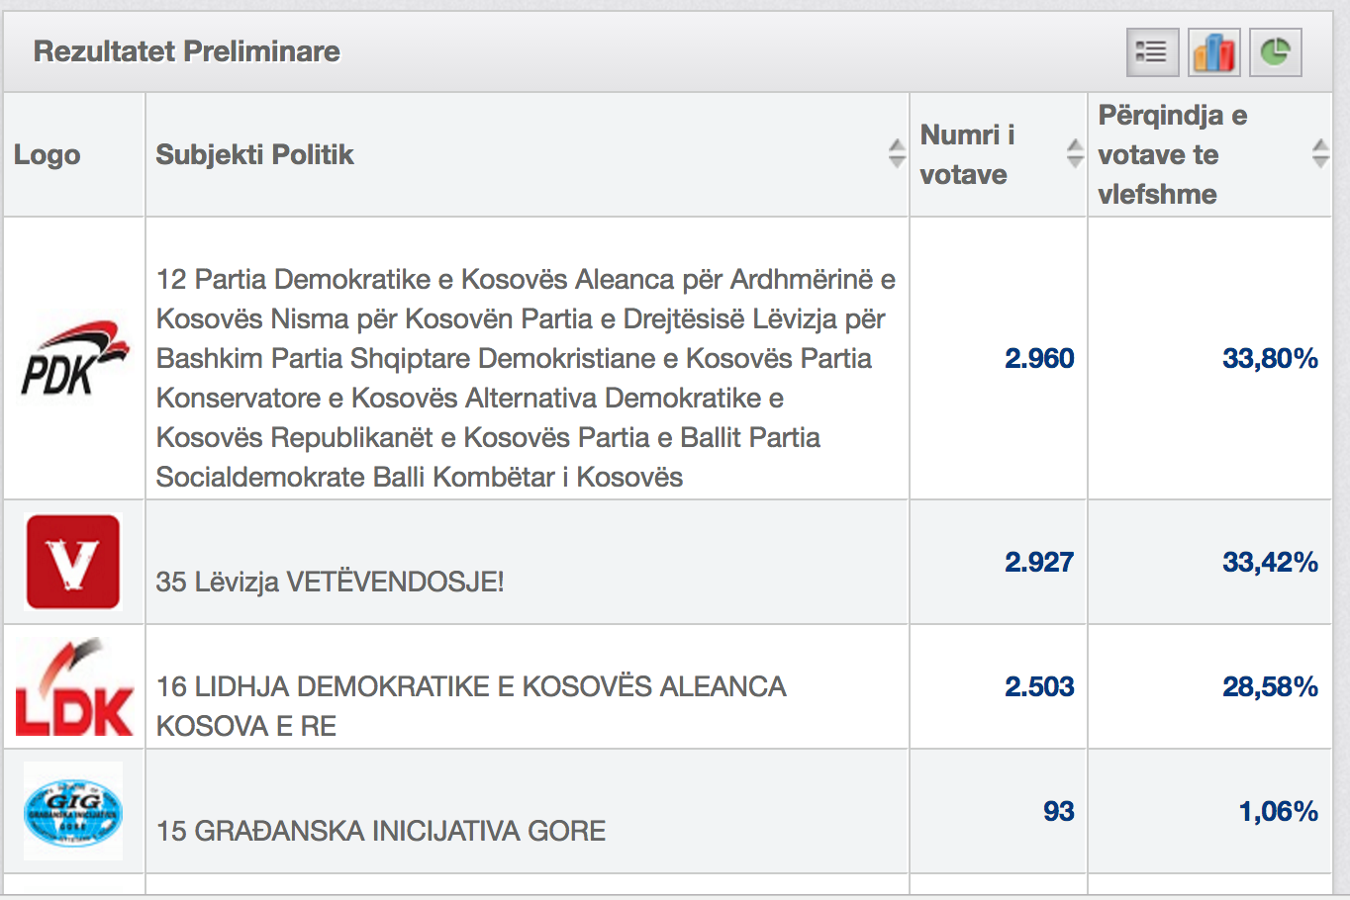Sort by percentage of valid votes arrows

pyautogui.click(x=1320, y=153)
